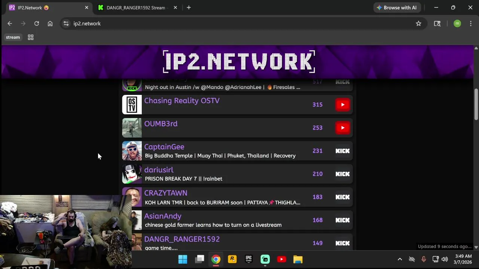
Task: Click the Chrome icon in the taskbar
Action: click(216, 259)
